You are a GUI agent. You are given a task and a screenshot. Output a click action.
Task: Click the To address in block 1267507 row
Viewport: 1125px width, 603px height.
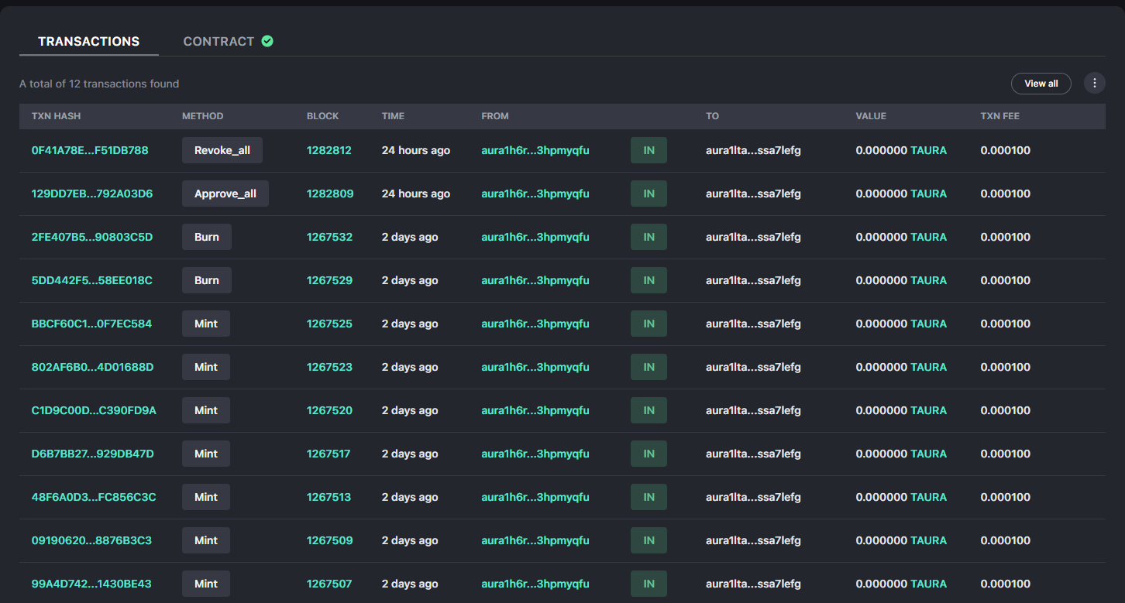coord(753,584)
